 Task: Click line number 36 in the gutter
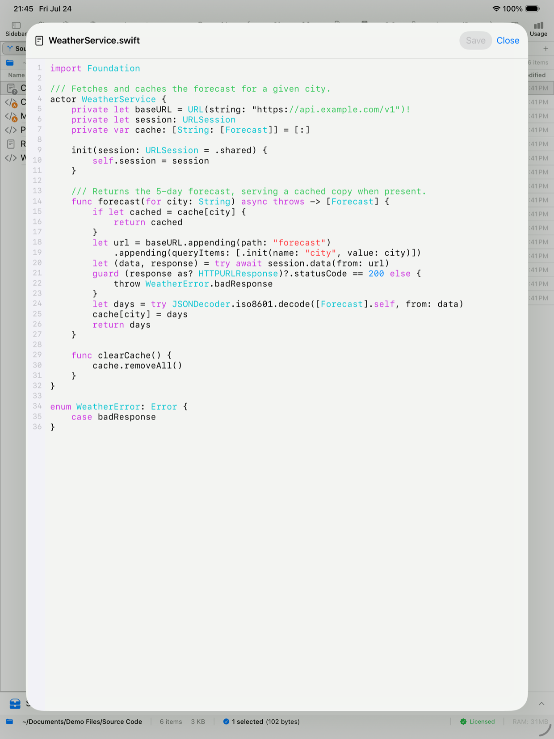37,427
